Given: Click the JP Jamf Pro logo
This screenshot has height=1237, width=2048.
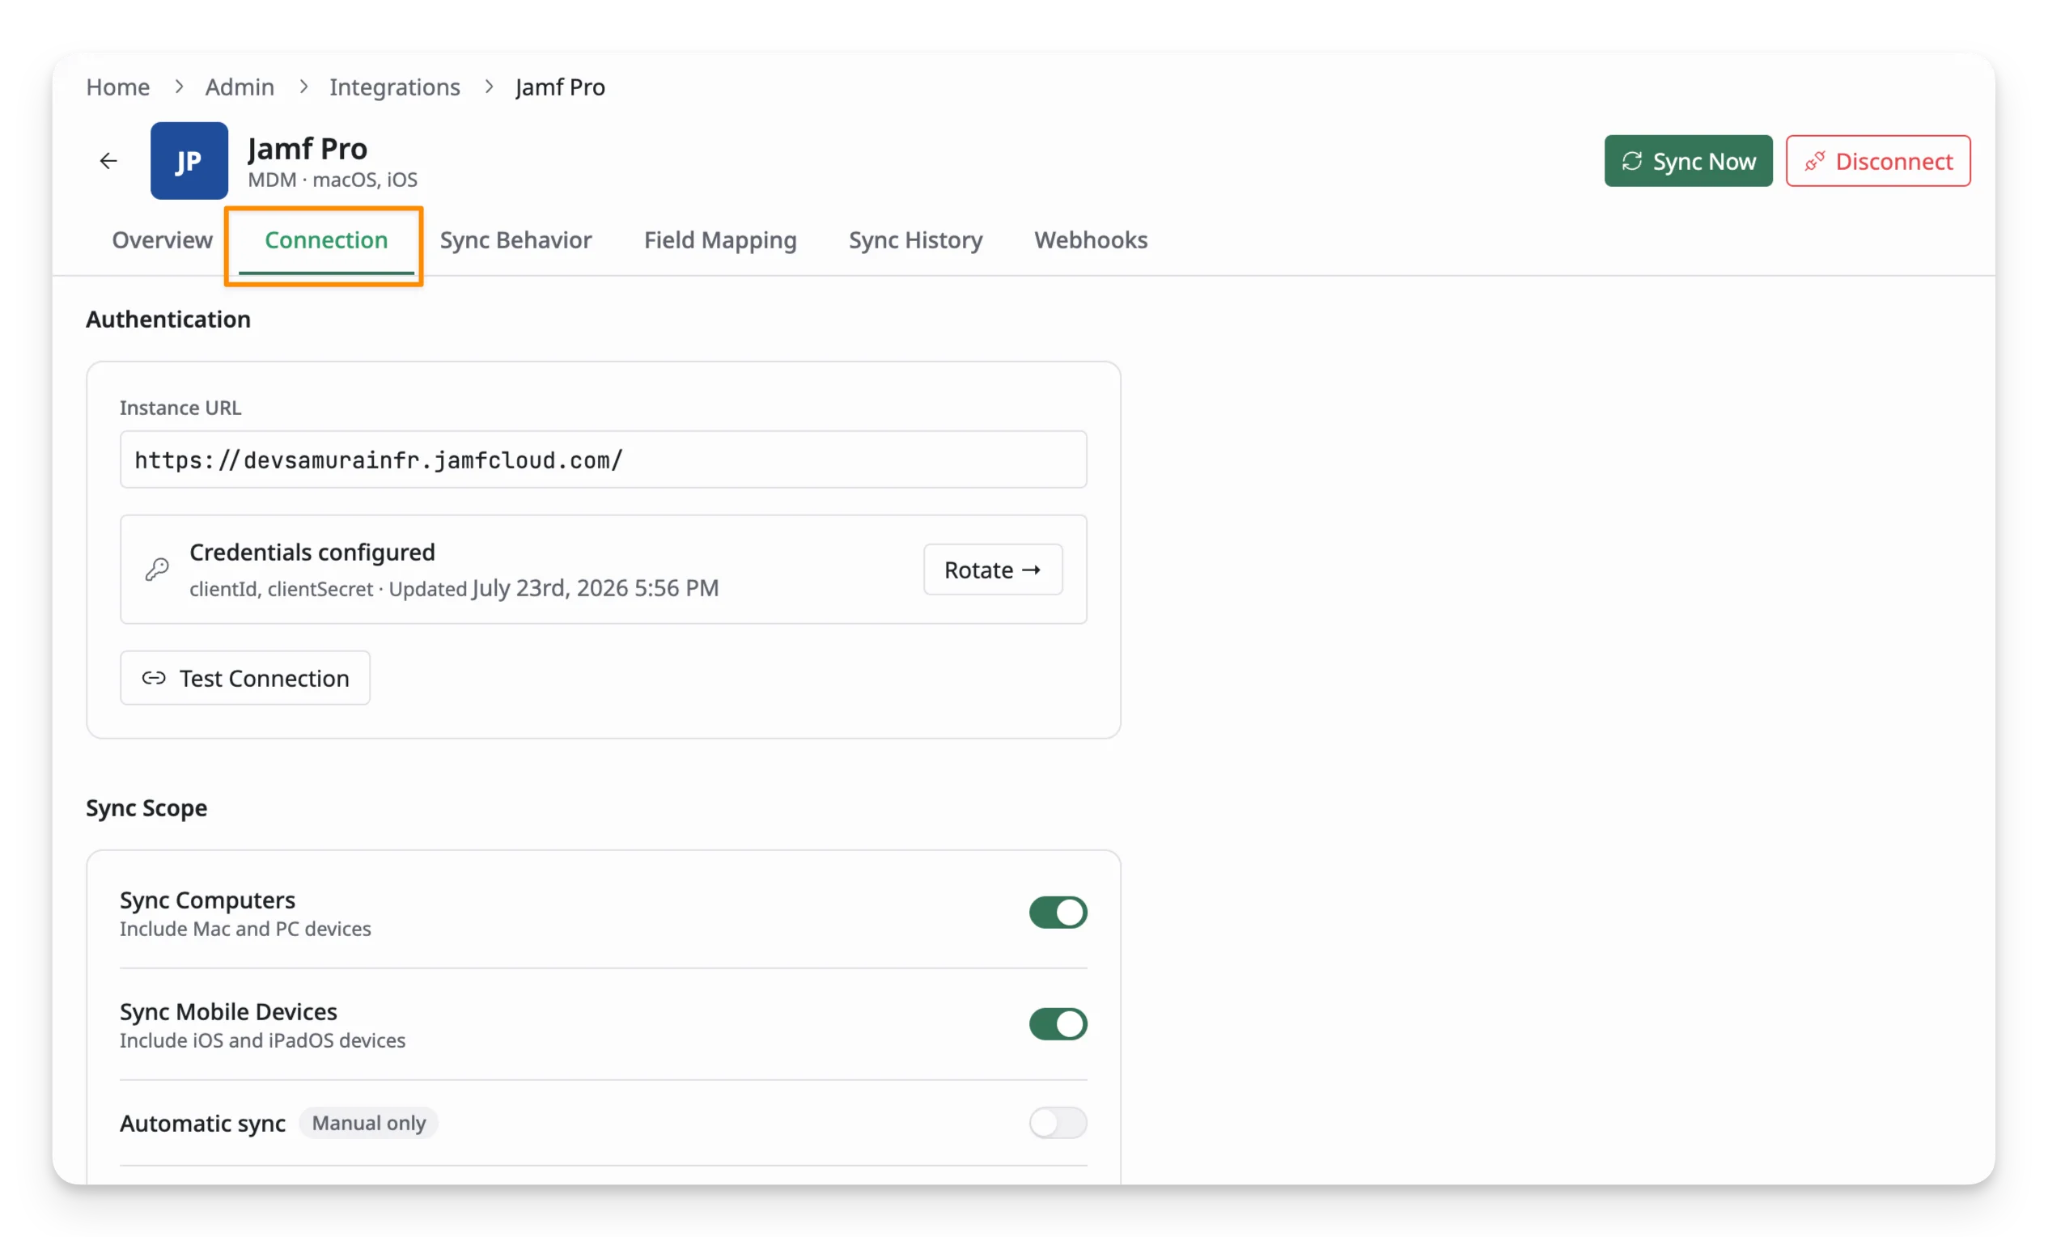Looking at the screenshot, I should [x=189, y=161].
